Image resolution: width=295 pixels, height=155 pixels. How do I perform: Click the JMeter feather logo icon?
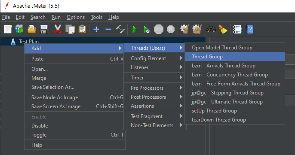point(7,6)
